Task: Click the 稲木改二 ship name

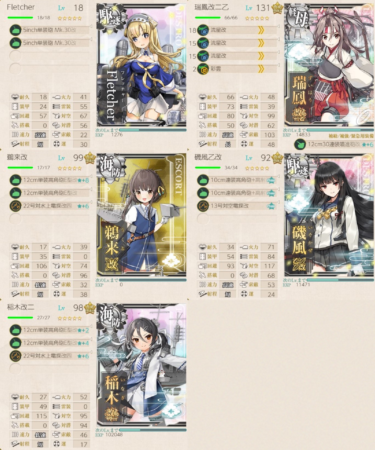Action: [x=21, y=307]
